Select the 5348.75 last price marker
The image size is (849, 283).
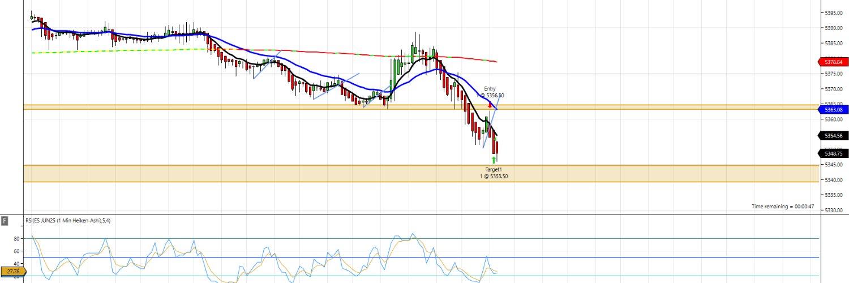click(x=834, y=153)
